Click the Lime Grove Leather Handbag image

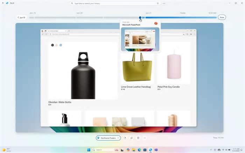137,67
